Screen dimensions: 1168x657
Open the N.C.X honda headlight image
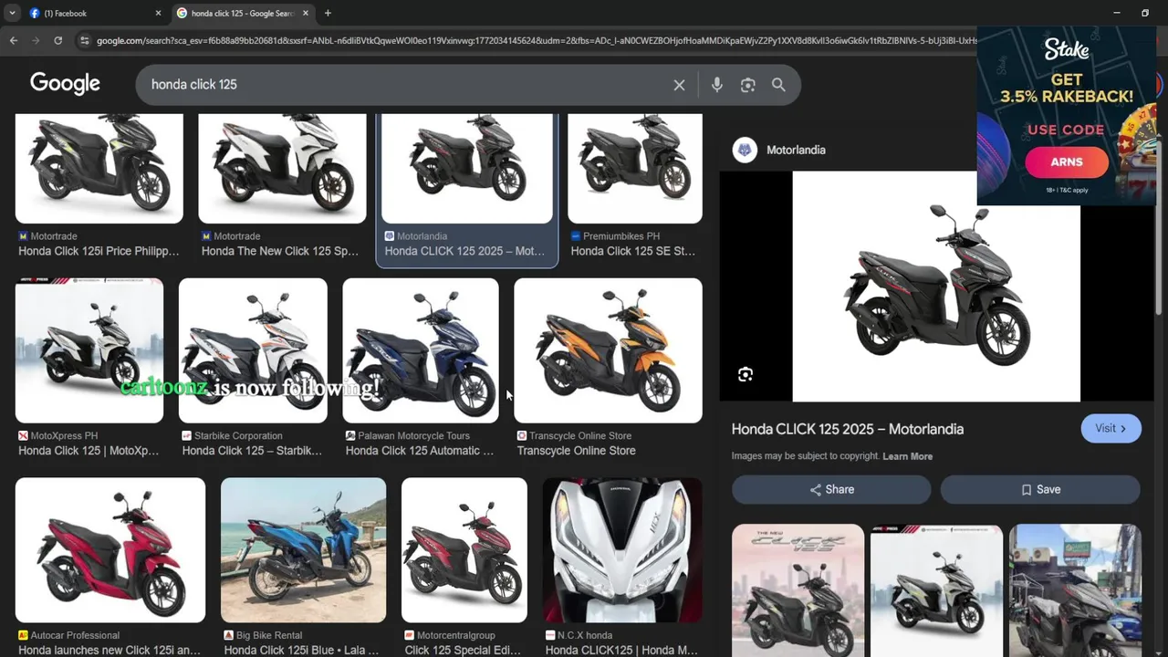tap(622, 550)
